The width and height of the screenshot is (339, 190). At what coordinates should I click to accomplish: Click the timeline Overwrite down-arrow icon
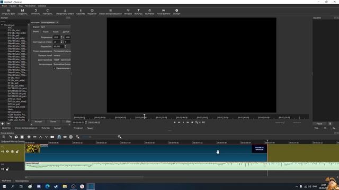pyautogui.click(x=46, y=137)
